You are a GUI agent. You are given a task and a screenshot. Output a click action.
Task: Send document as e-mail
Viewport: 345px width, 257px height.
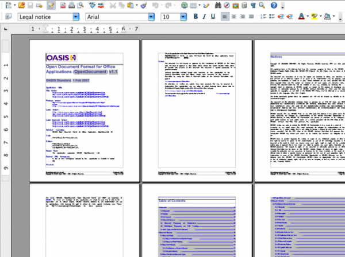[x=39, y=5]
